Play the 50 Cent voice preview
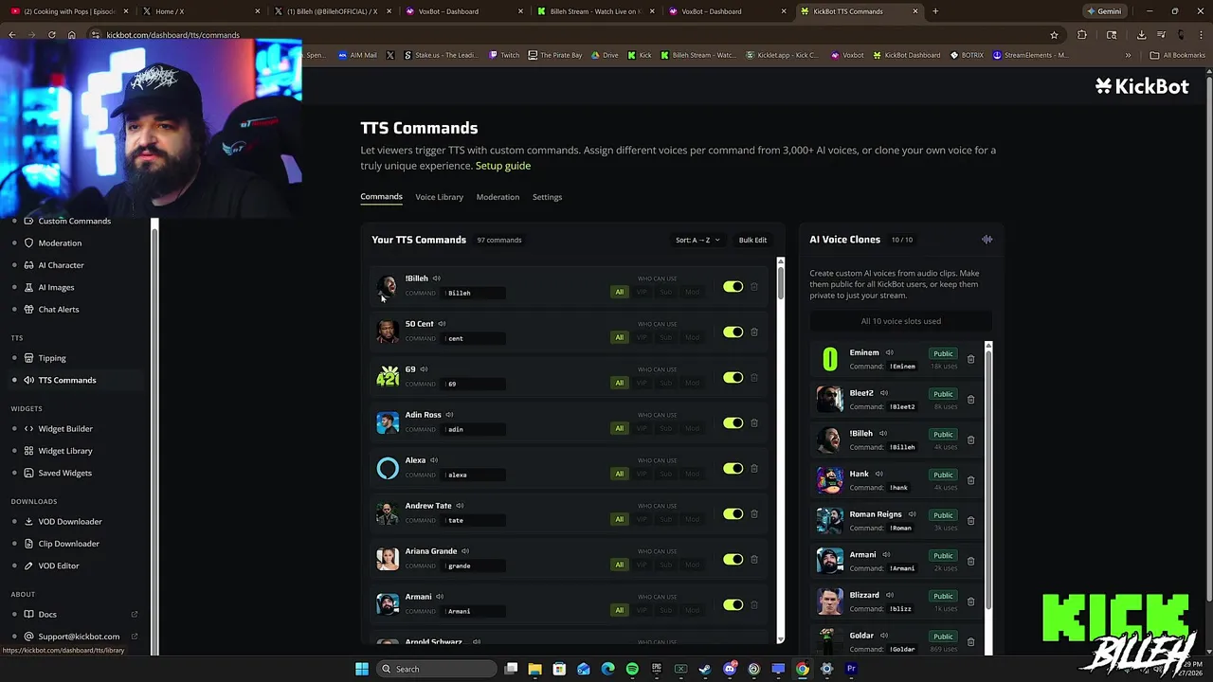Viewport: 1213px width, 682px height. tap(442, 324)
